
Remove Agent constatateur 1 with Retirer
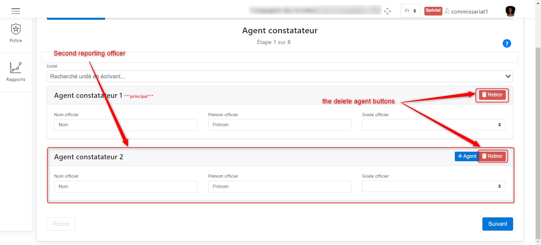[x=492, y=95]
